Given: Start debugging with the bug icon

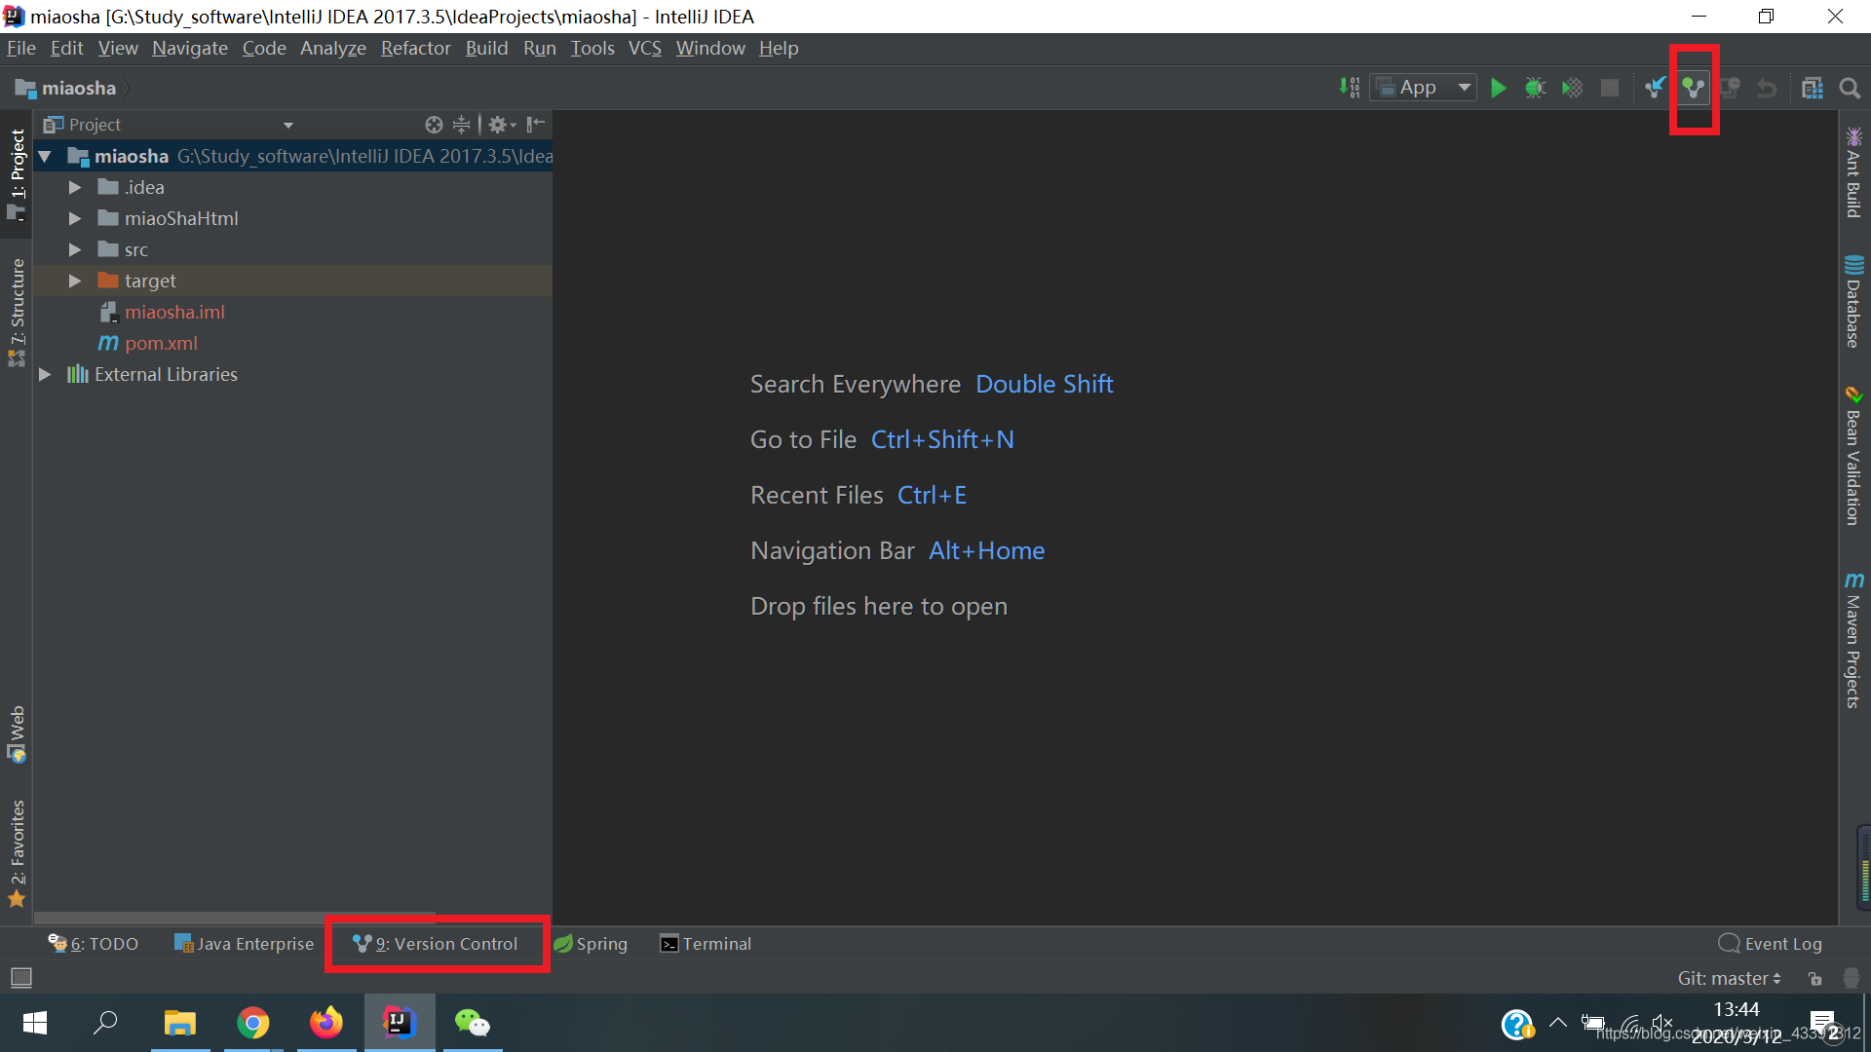Looking at the screenshot, I should tap(1536, 88).
